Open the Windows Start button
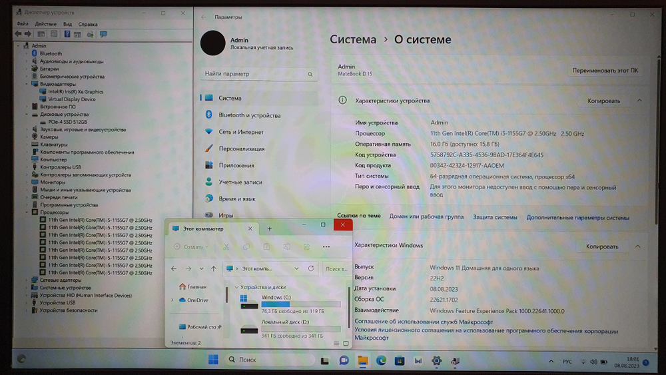666x375 pixels. (x=213, y=360)
